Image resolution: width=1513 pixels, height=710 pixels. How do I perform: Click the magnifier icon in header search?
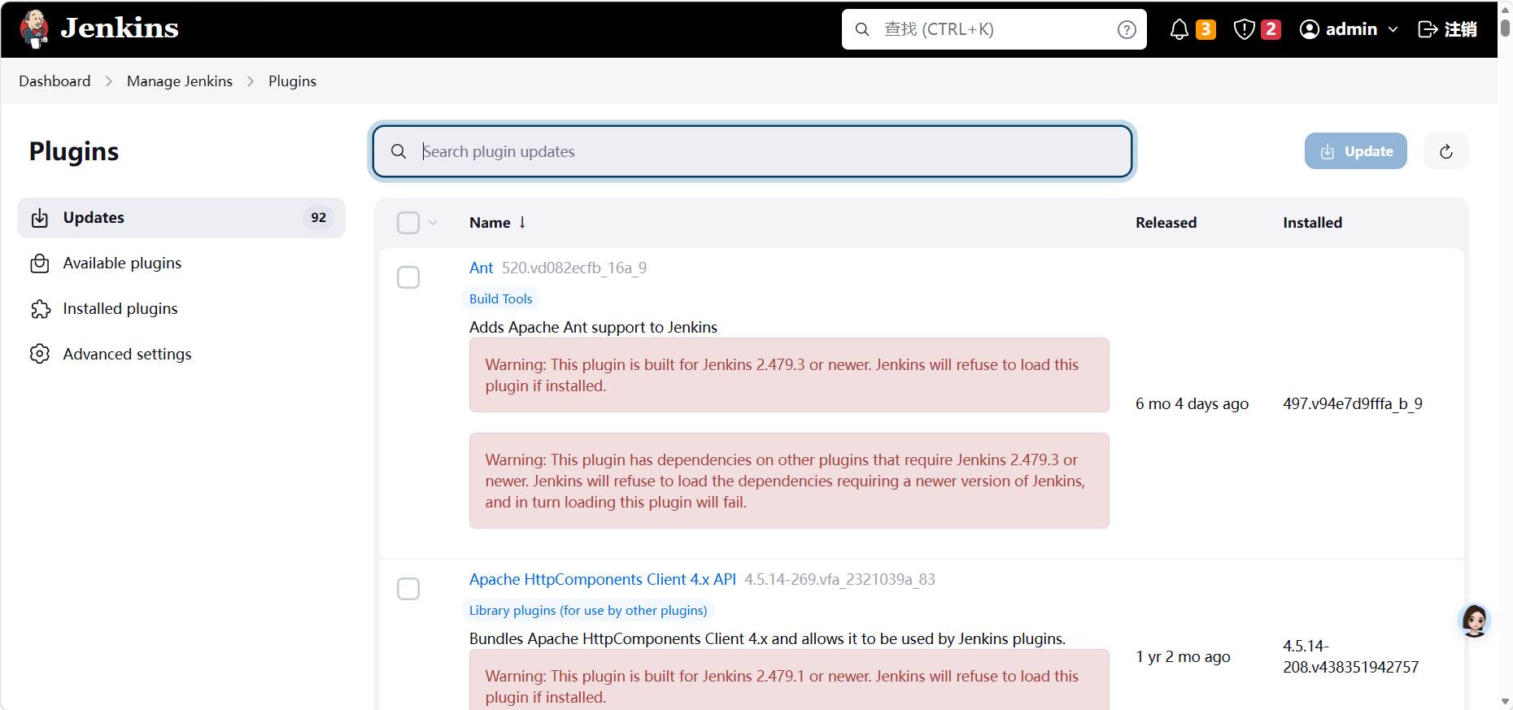pyautogui.click(x=862, y=29)
